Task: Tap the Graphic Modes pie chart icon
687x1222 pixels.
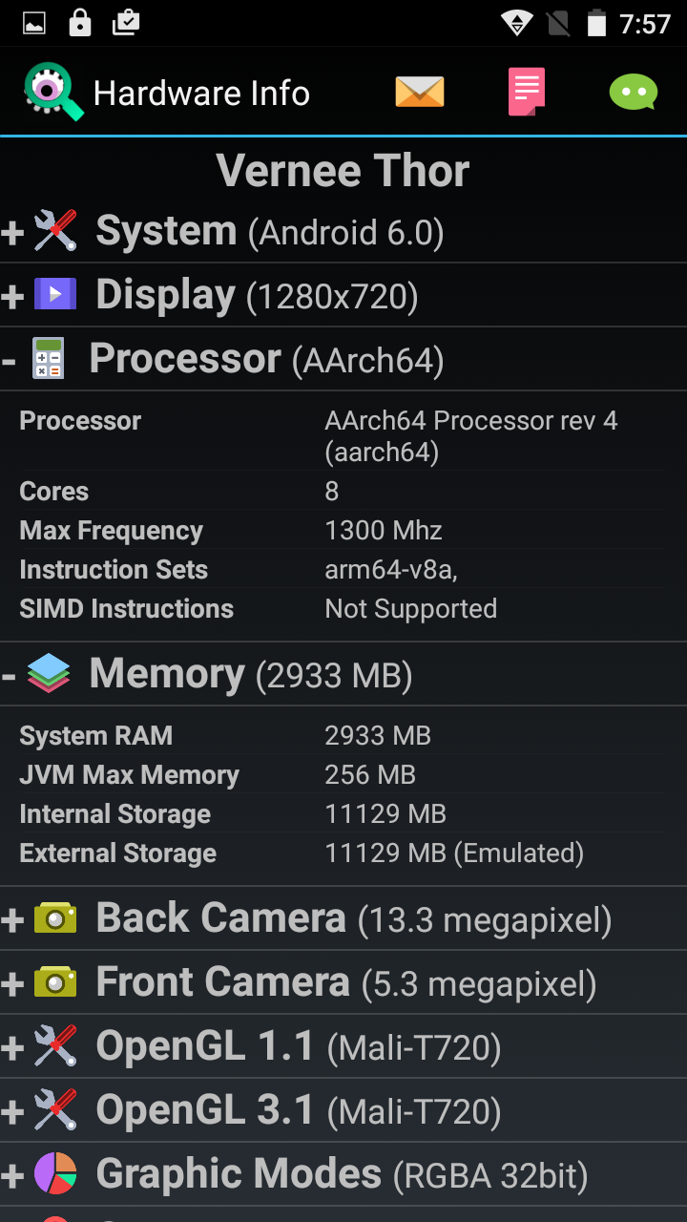Action: coord(55,1173)
